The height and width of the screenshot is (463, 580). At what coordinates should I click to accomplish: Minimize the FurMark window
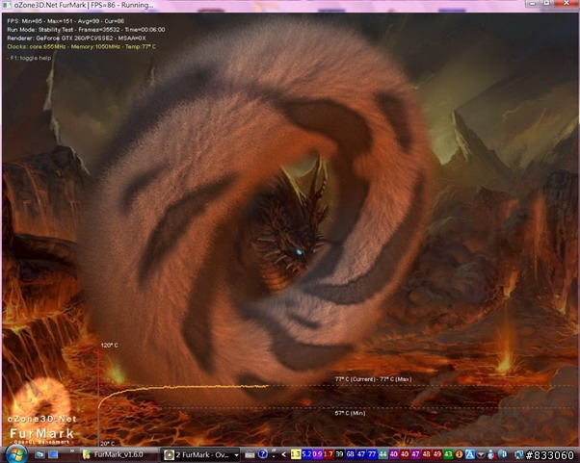pos(532,3)
